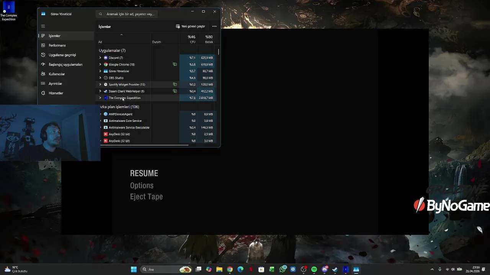Sort processes by the Bellek column header

[x=206, y=39]
